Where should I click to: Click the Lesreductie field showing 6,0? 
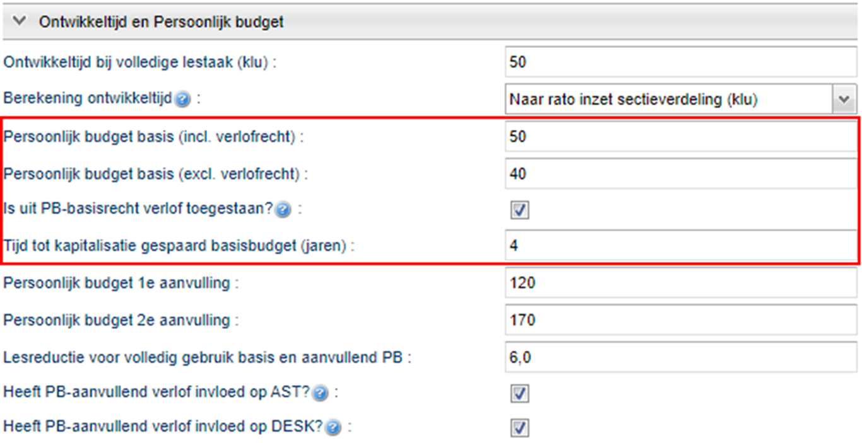(680, 357)
